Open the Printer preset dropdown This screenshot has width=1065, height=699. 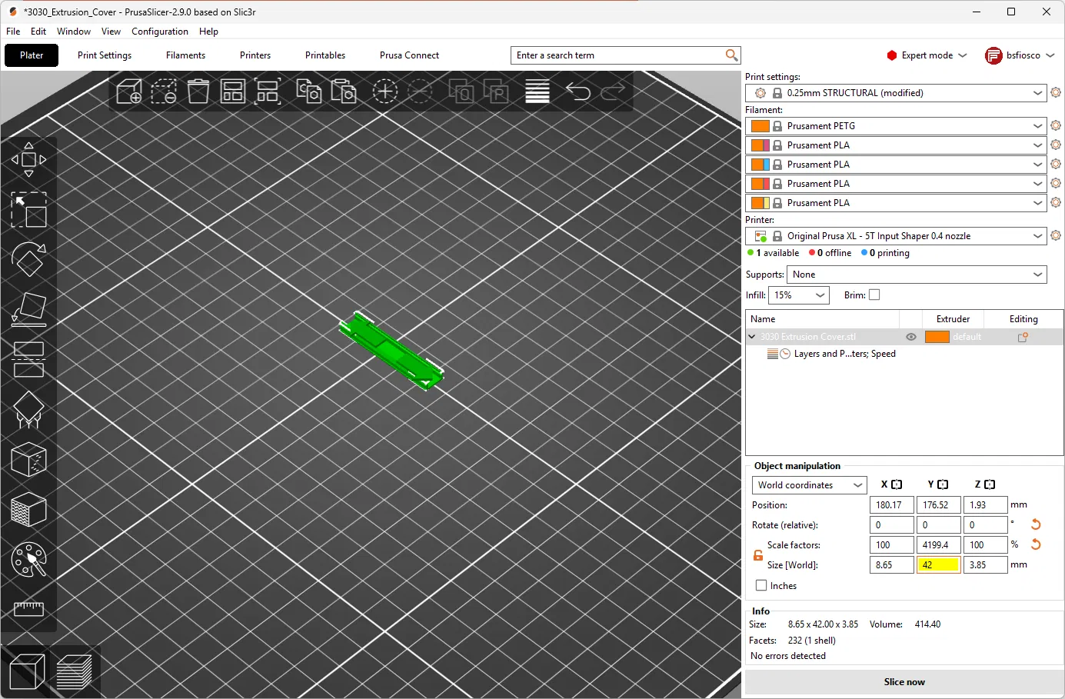896,235
